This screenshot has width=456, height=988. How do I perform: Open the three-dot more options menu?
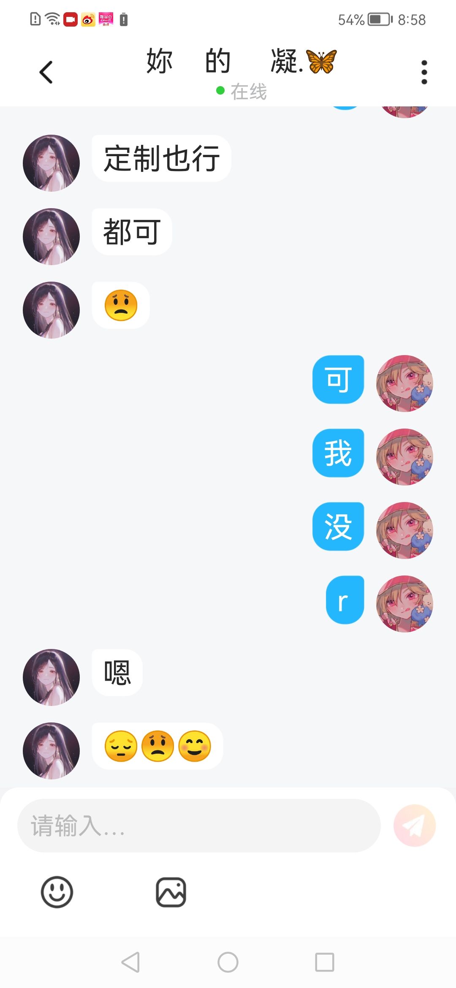(424, 72)
